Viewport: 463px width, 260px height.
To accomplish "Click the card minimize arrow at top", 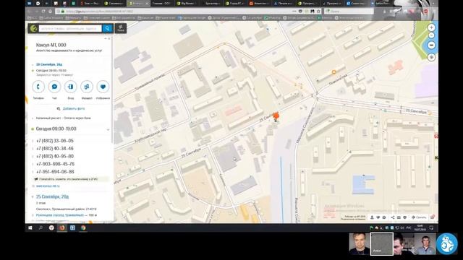I will [106, 38].
